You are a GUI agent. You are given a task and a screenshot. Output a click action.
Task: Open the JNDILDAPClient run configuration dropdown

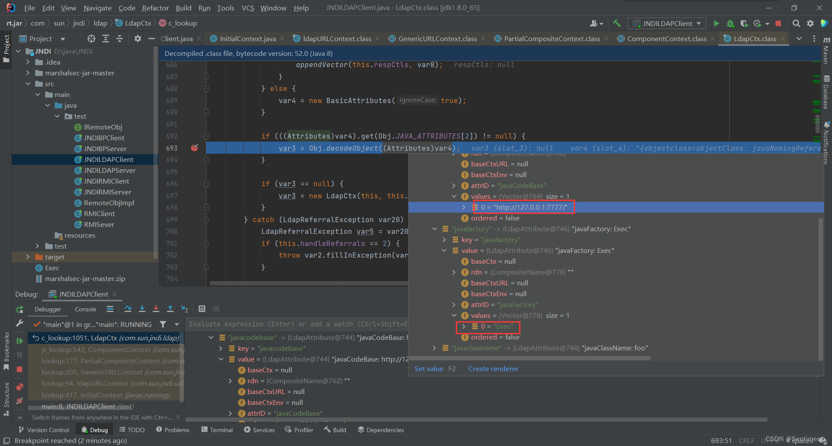[x=667, y=23]
